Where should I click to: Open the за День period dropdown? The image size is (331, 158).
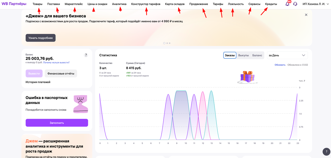287,55
